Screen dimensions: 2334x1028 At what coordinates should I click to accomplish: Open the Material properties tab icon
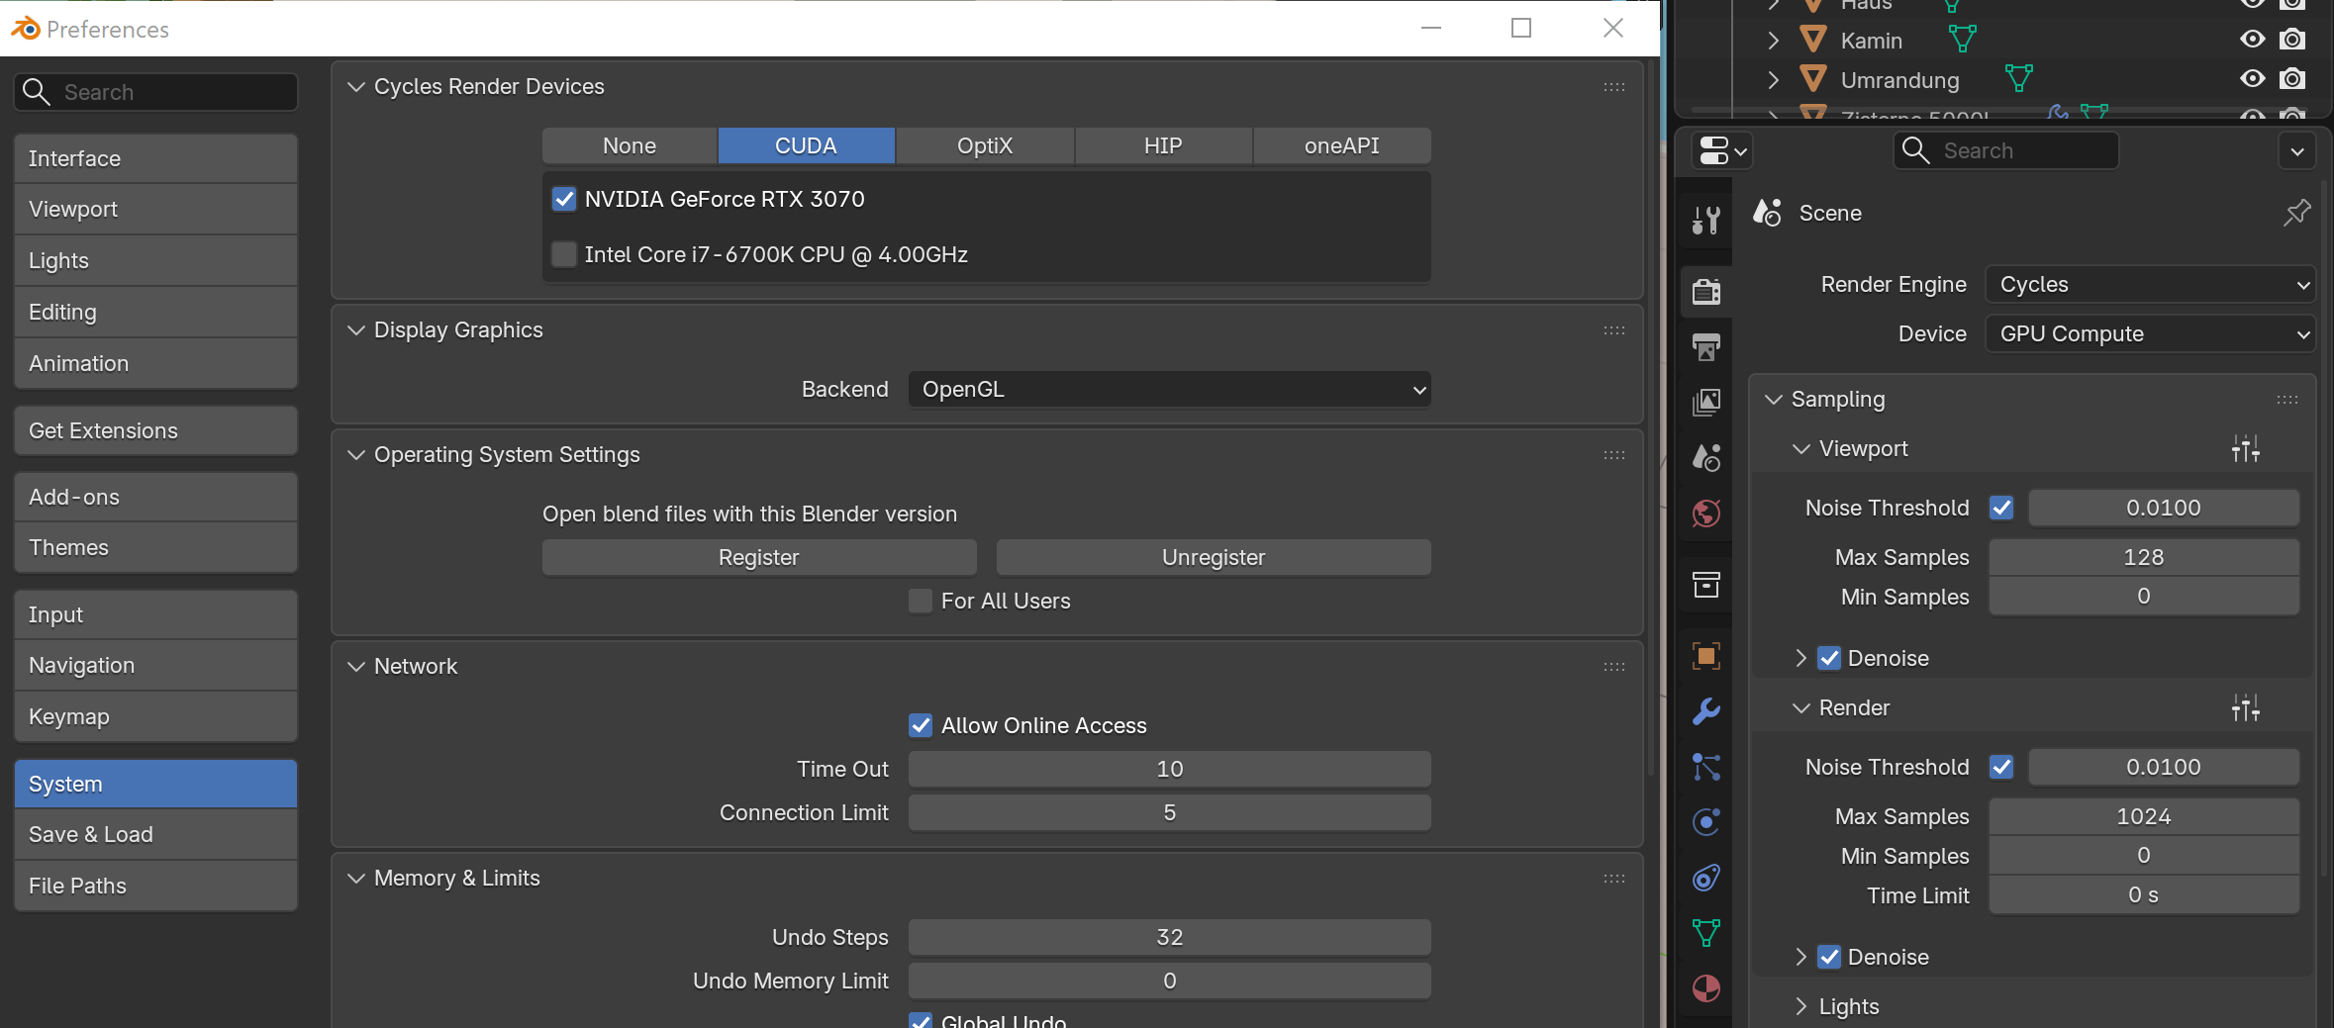point(1705,987)
